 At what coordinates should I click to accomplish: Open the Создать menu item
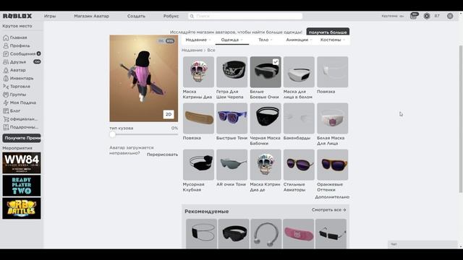tap(136, 16)
